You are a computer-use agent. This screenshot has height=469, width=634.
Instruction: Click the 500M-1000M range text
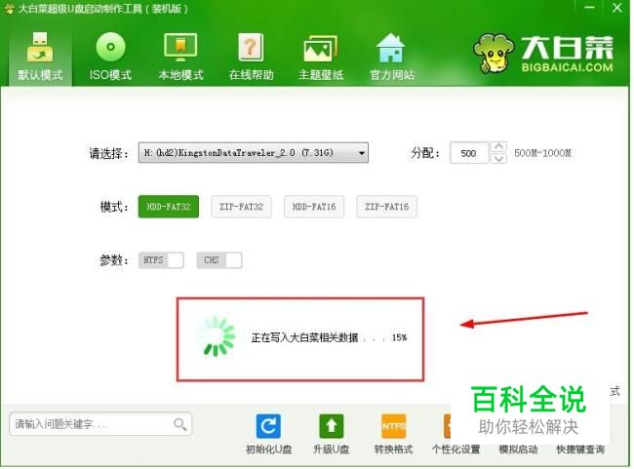542,153
